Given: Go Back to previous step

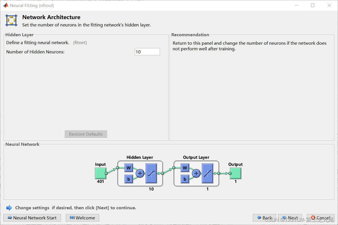Looking at the screenshot, I should pyautogui.click(x=264, y=218).
